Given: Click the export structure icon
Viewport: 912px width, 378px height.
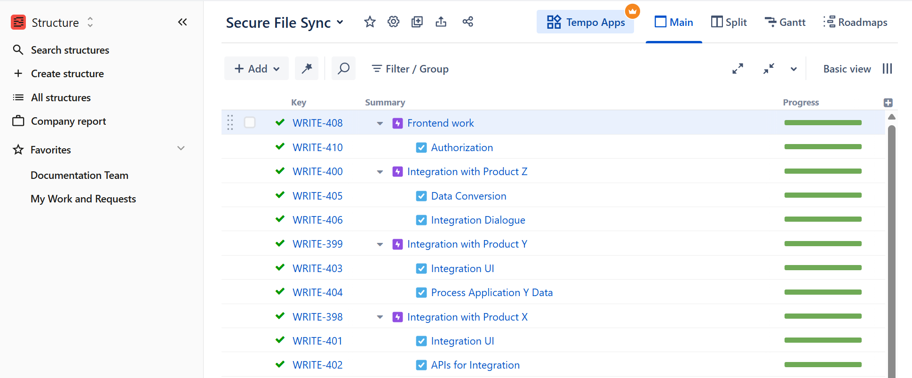Looking at the screenshot, I should click(x=441, y=22).
